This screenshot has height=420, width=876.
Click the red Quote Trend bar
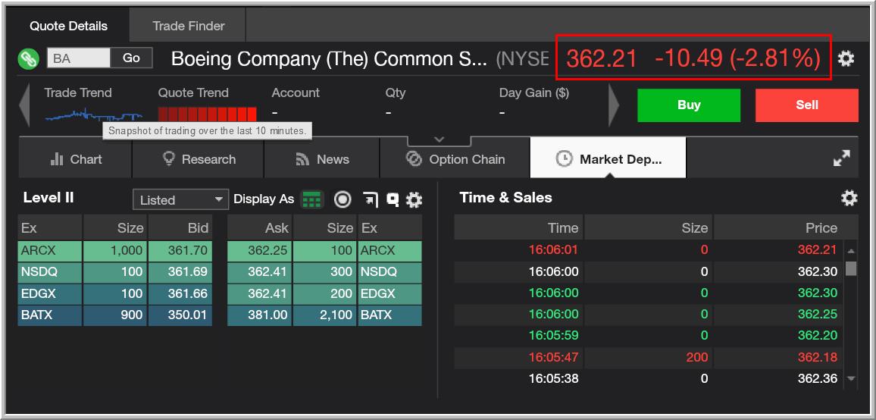(x=208, y=114)
